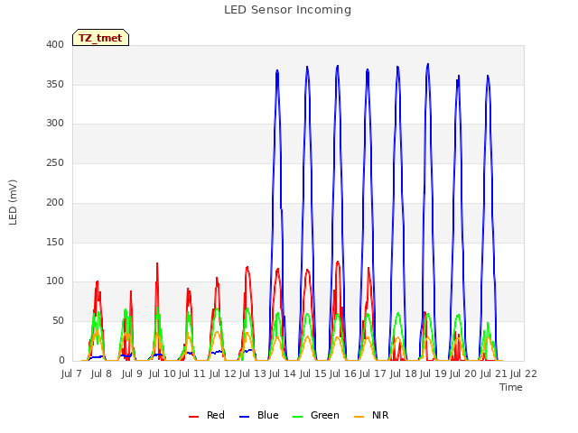Click the red line legend swatch
The image size is (578, 433).
pyautogui.click(x=193, y=417)
